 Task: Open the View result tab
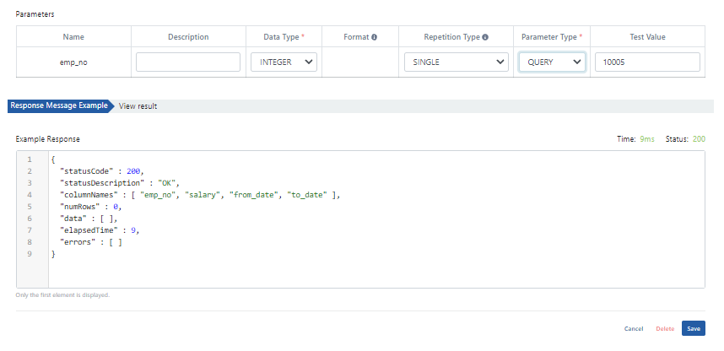(x=138, y=106)
